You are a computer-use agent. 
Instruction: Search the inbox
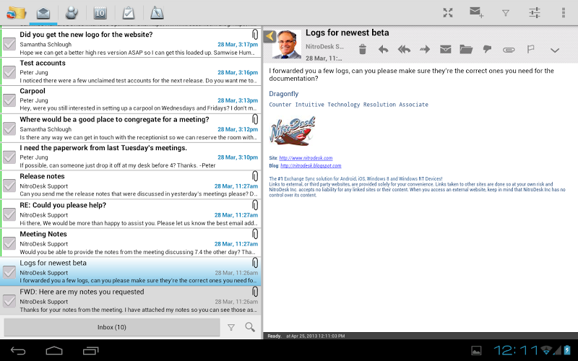click(250, 327)
